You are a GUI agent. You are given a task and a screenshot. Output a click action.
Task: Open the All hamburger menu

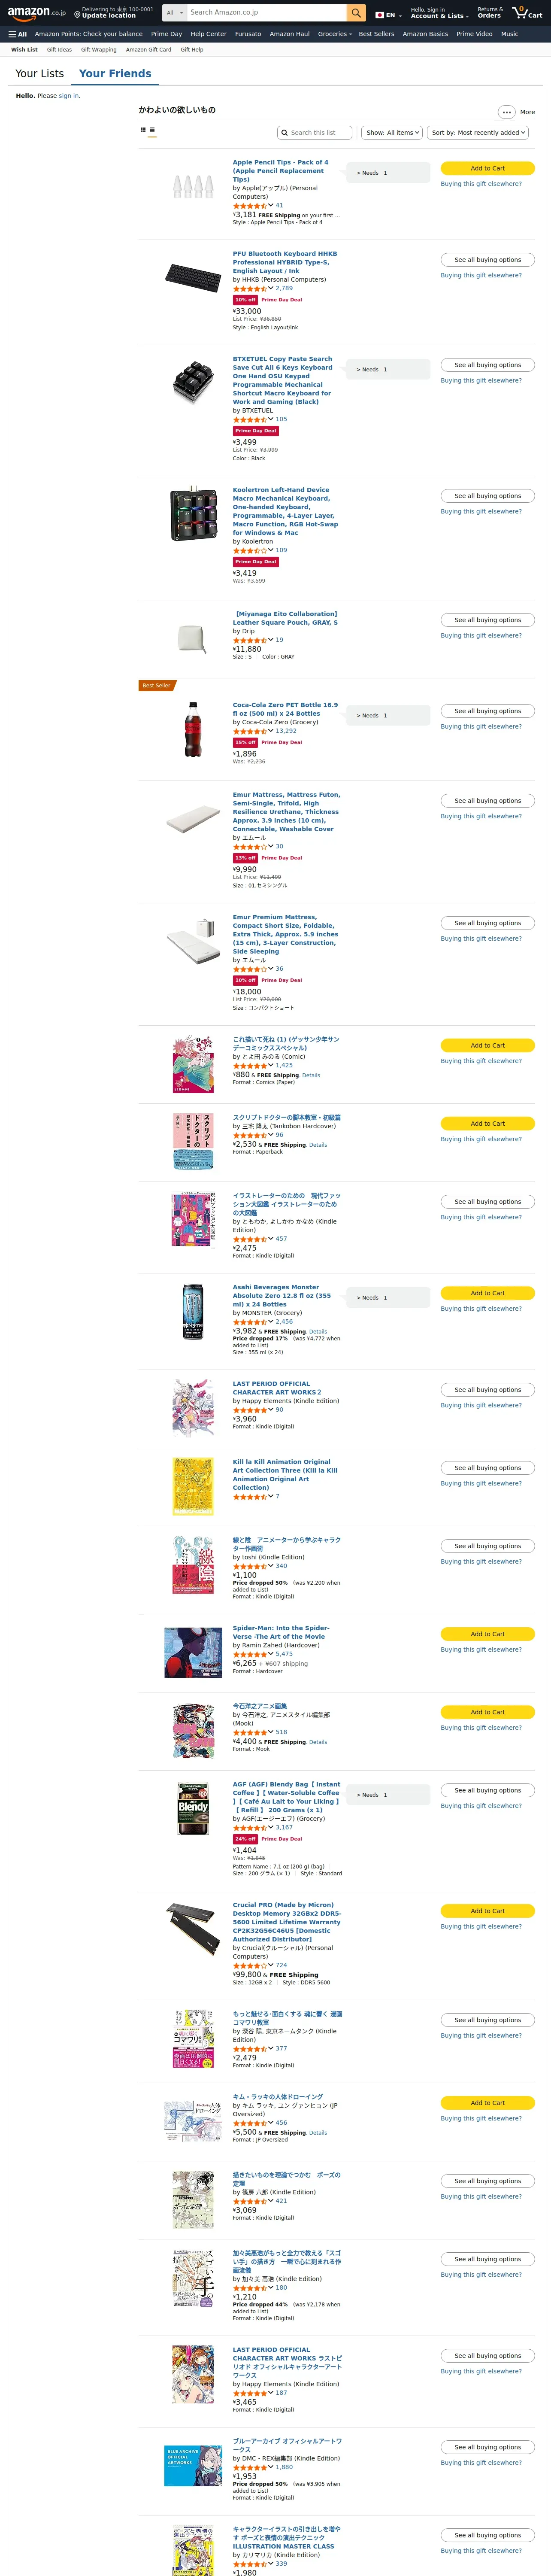[17, 34]
